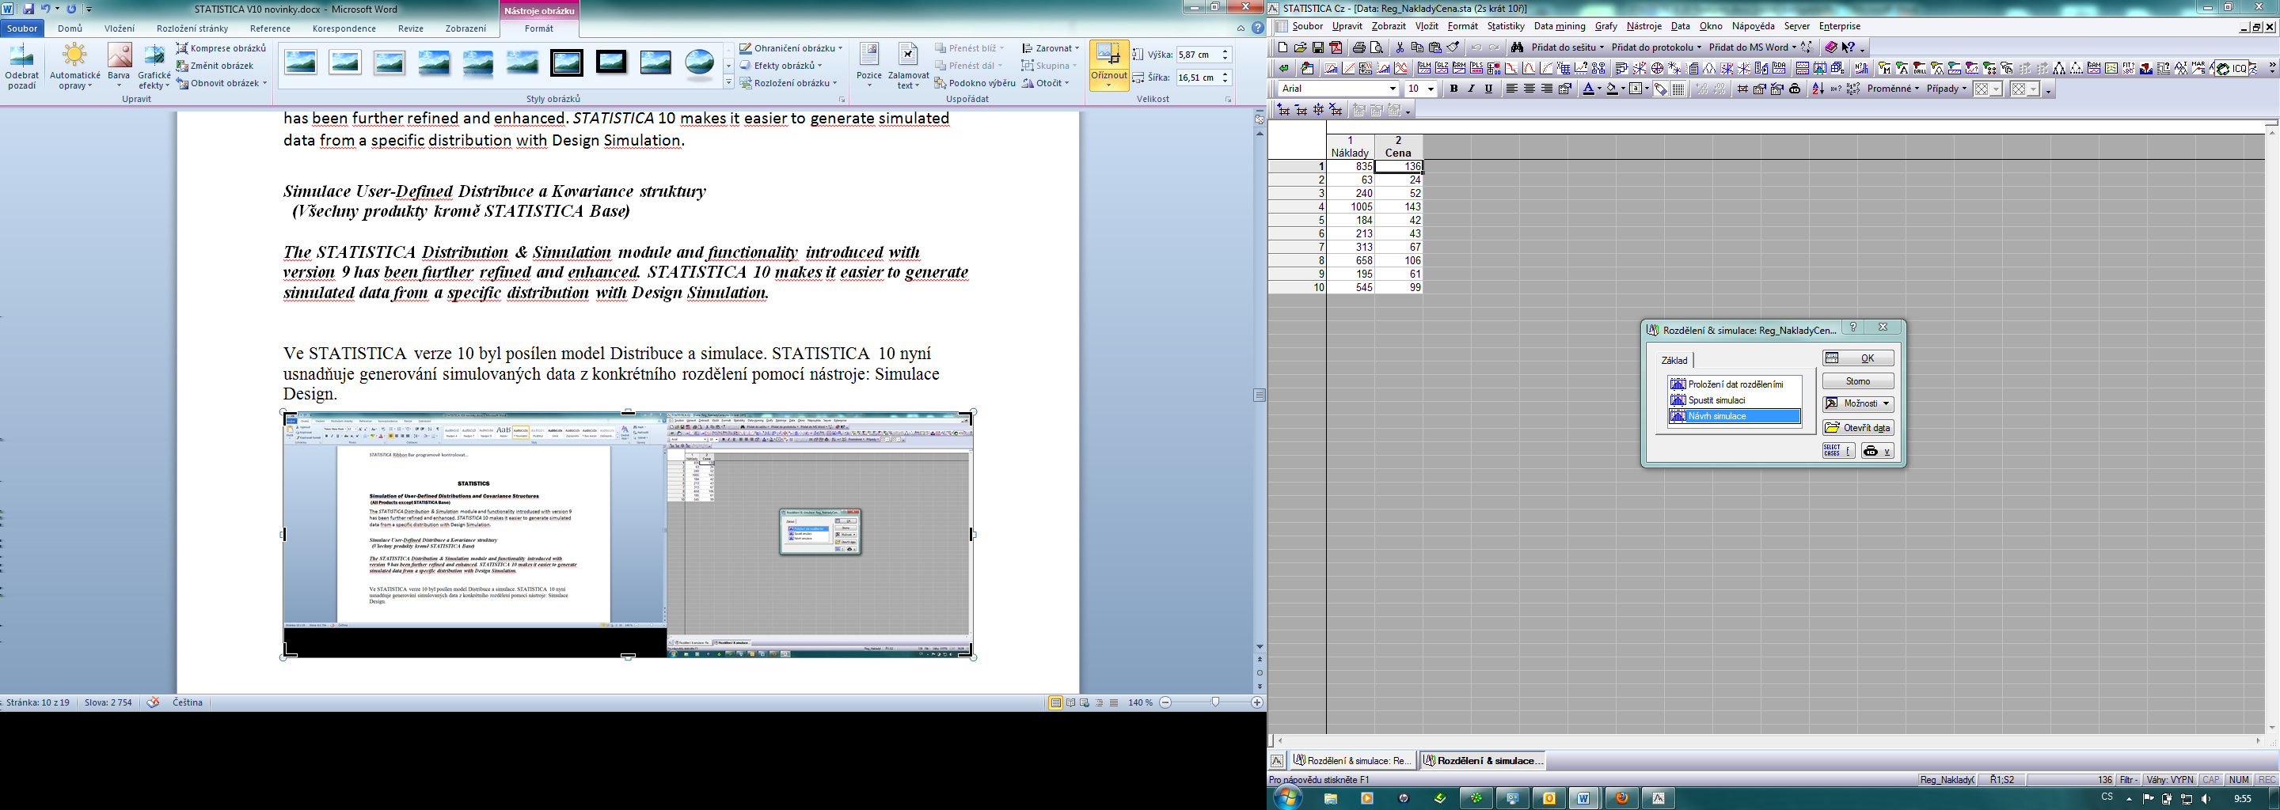
Task: Click OK in the simulation dialog
Action: [x=1858, y=358]
